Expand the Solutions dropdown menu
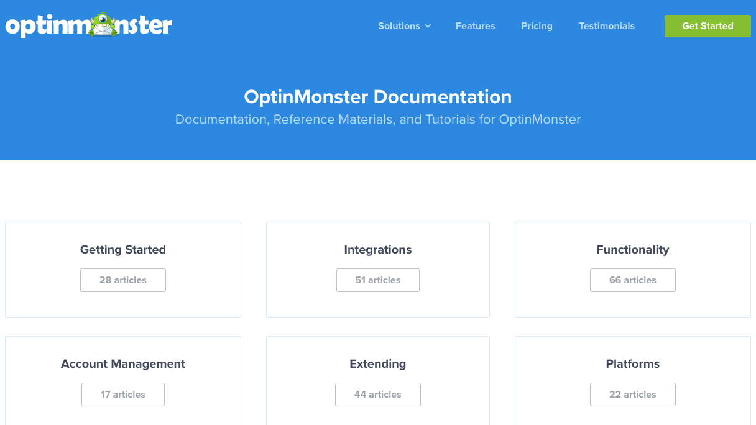The image size is (756, 425). (x=404, y=26)
